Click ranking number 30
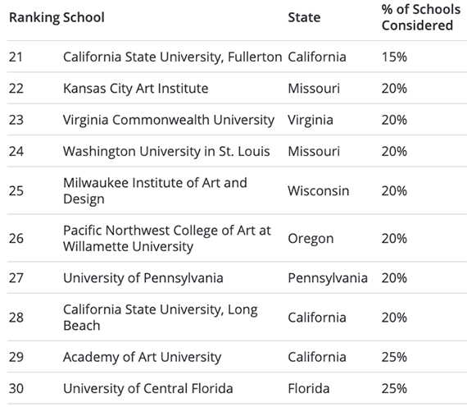The width and height of the screenshot is (467, 407). [16, 389]
